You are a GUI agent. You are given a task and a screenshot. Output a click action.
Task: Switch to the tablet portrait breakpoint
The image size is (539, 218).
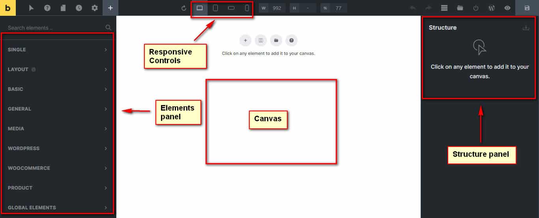(x=215, y=8)
